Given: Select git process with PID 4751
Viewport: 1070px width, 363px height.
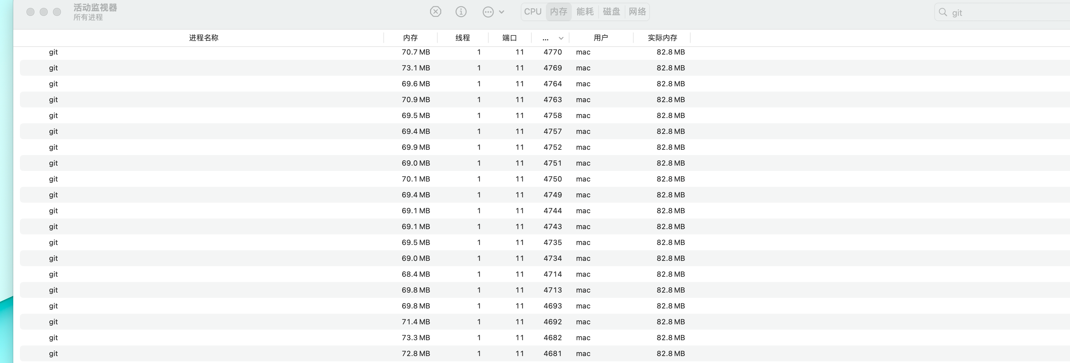Looking at the screenshot, I should (545, 163).
